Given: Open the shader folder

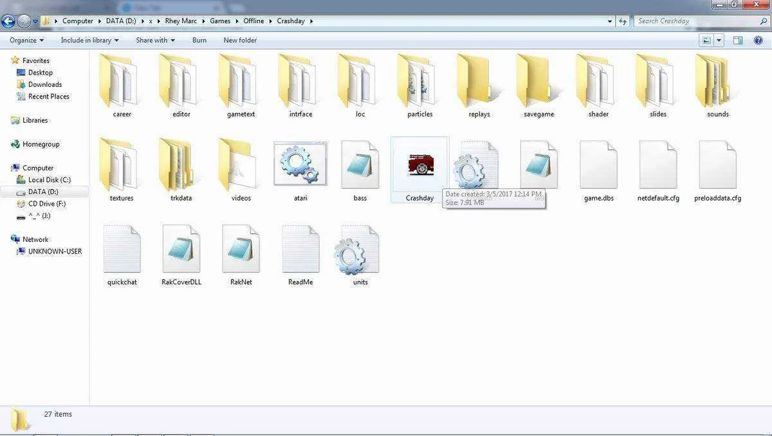Looking at the screenshot, I should pyautogui.click(x=598, y=86).
